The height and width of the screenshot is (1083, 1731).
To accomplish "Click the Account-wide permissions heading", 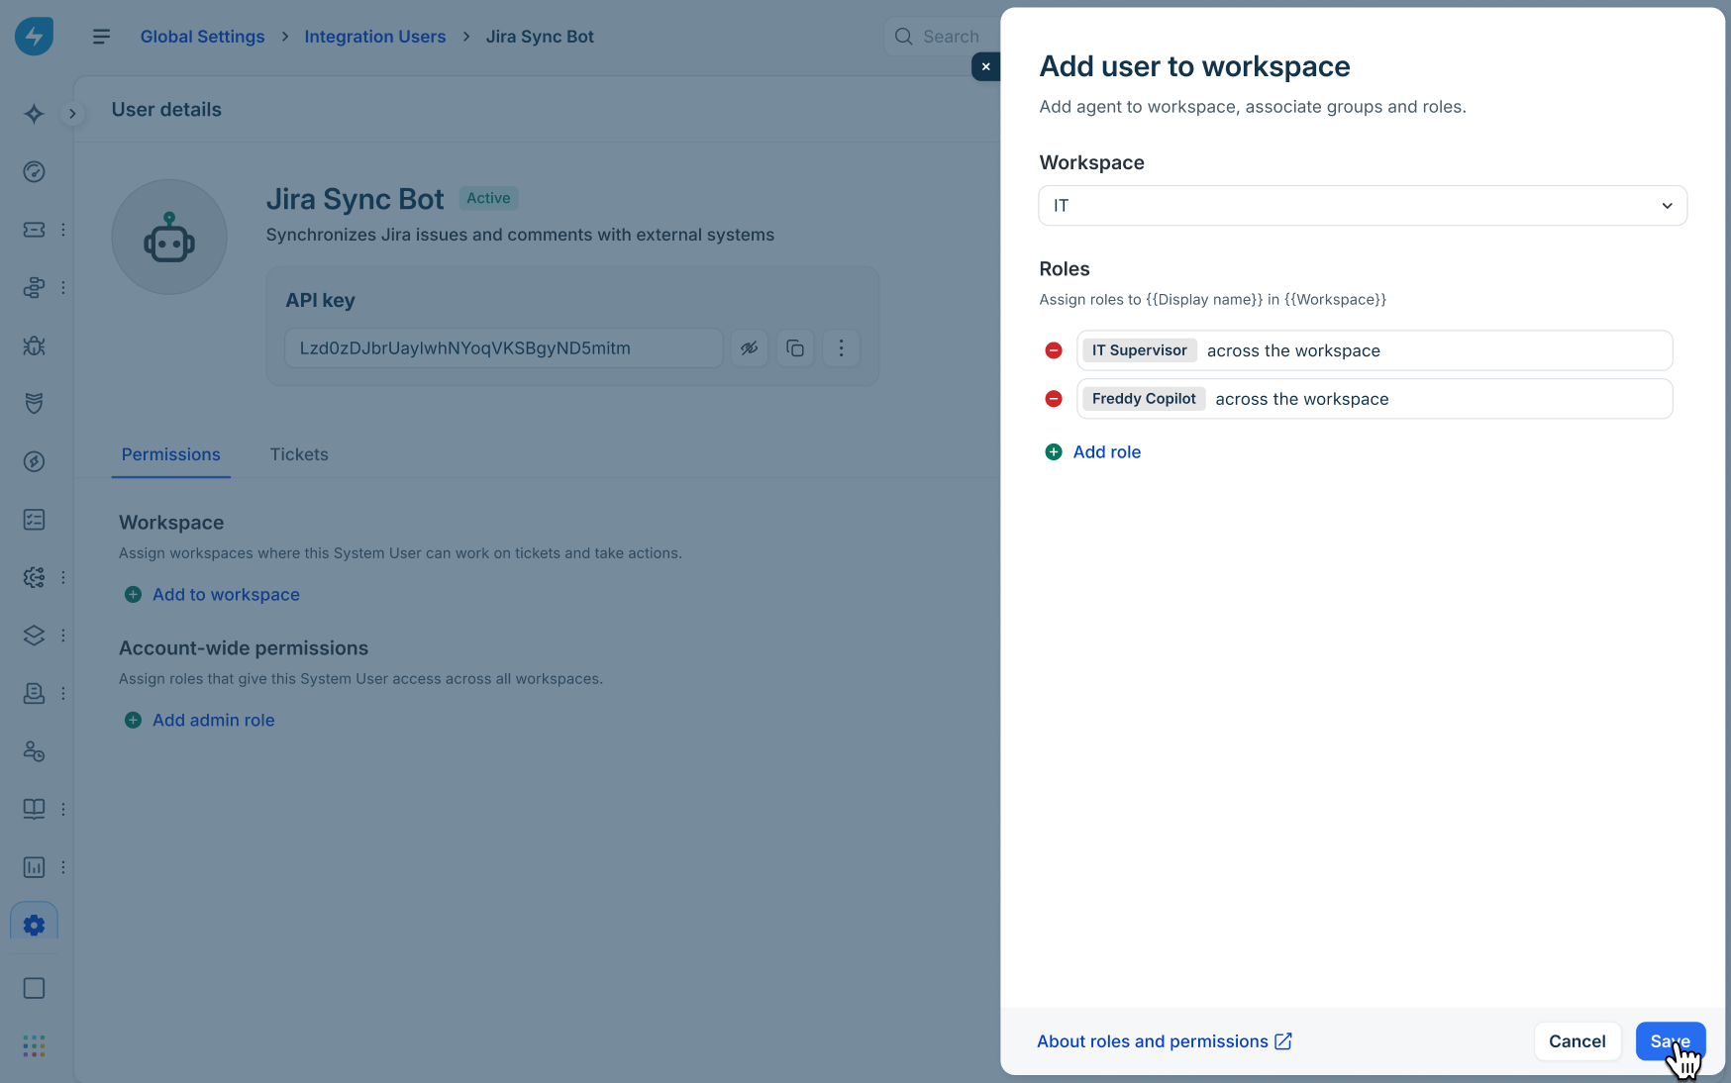I will tap(244, 648).
